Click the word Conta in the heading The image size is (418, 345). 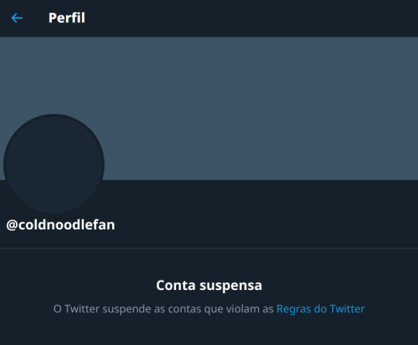tap(176, 285)
